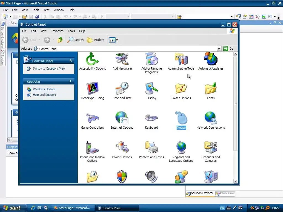Click the Up folder toolbar button
Image resolution: width=283 pixels, height=212 pixels.
point(60,40)
